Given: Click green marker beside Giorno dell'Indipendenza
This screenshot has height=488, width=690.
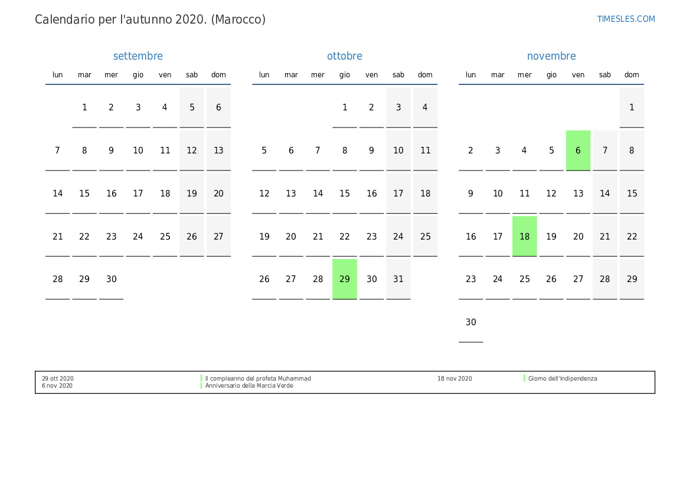Looking at the screenshot, I should coord(524,378).
